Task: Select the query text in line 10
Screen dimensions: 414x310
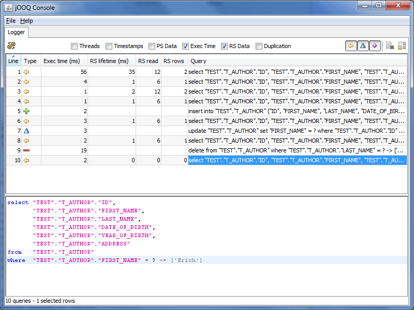Action: point(297,160)
